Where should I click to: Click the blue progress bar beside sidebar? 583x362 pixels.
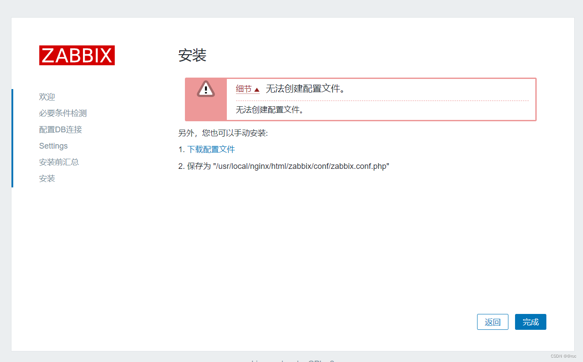pos(12,137)
